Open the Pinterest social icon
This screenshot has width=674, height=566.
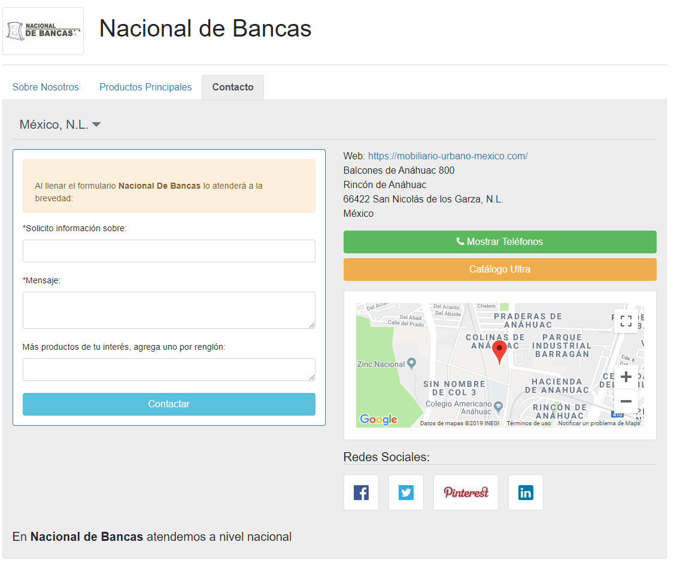coord(466,492)
